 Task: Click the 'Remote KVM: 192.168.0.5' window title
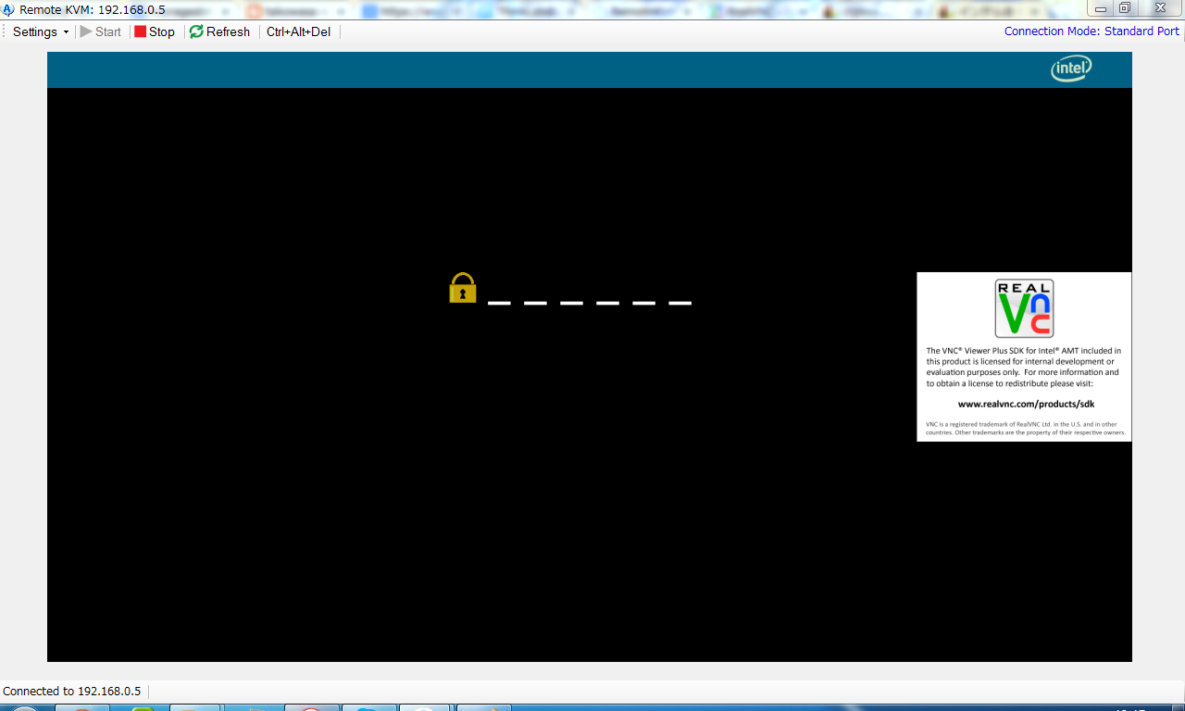93,9
